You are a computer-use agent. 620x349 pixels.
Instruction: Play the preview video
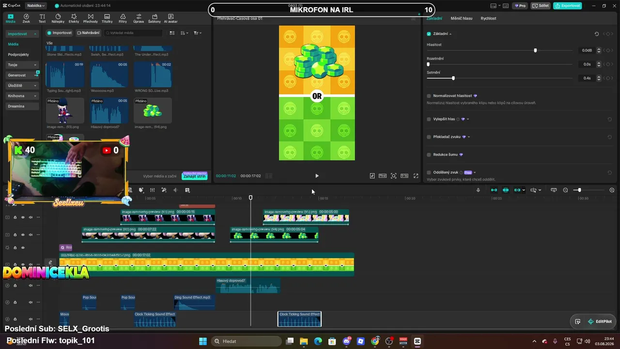coord(317,176)
